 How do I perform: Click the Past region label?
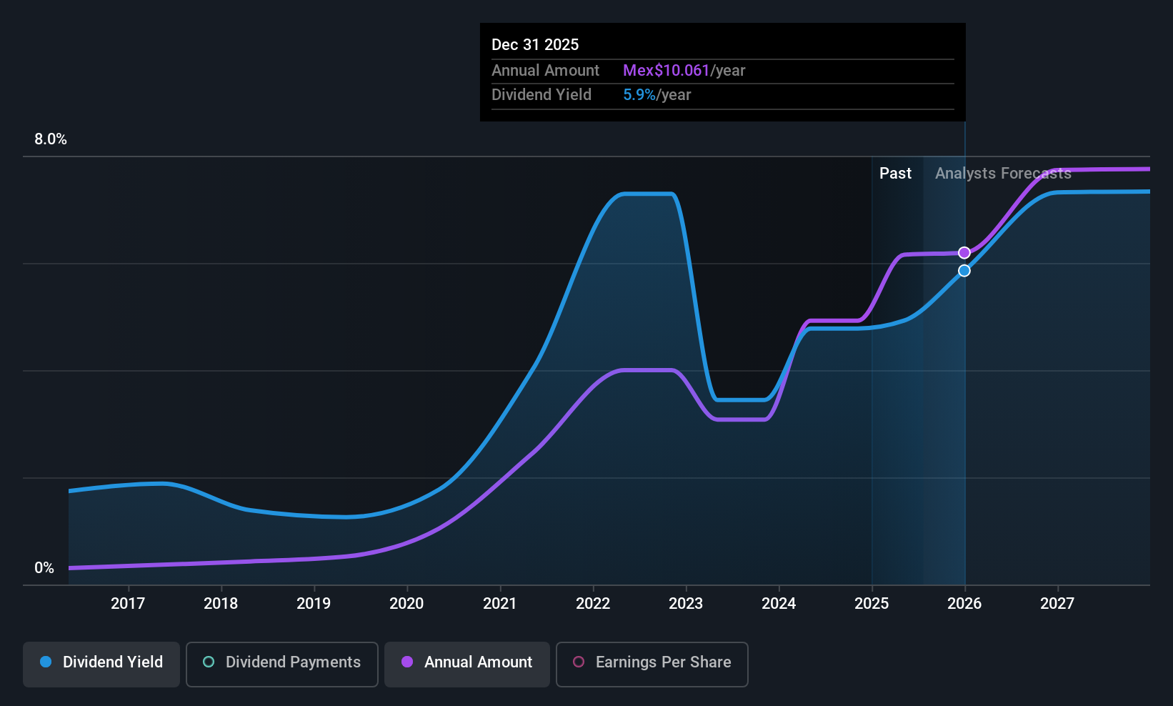[x=895, y=174]
